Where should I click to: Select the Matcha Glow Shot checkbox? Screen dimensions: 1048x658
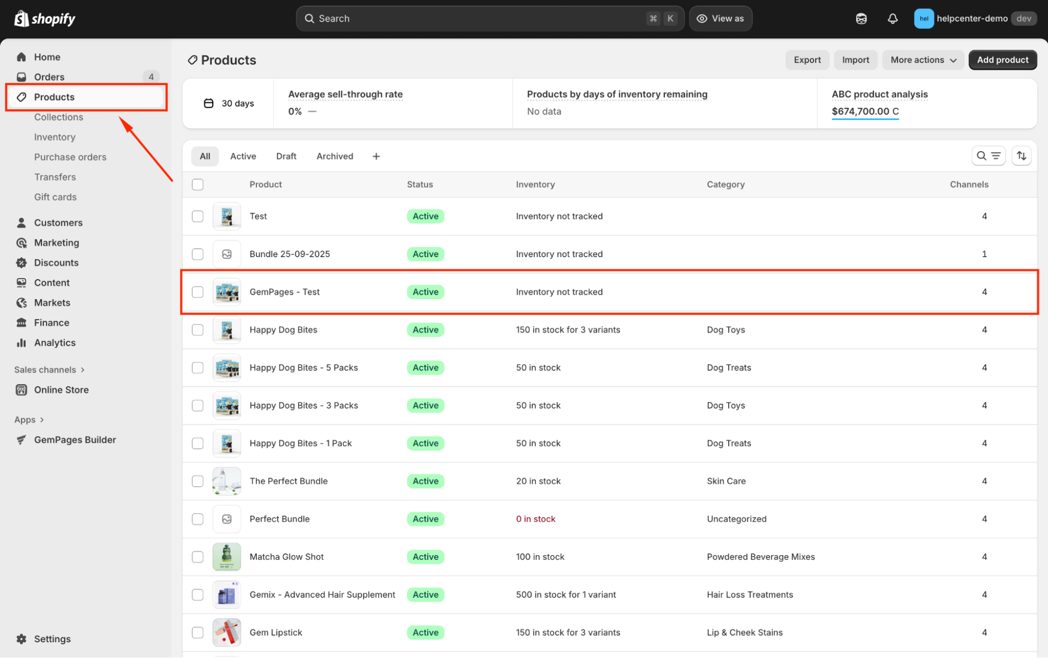[198, 557]
